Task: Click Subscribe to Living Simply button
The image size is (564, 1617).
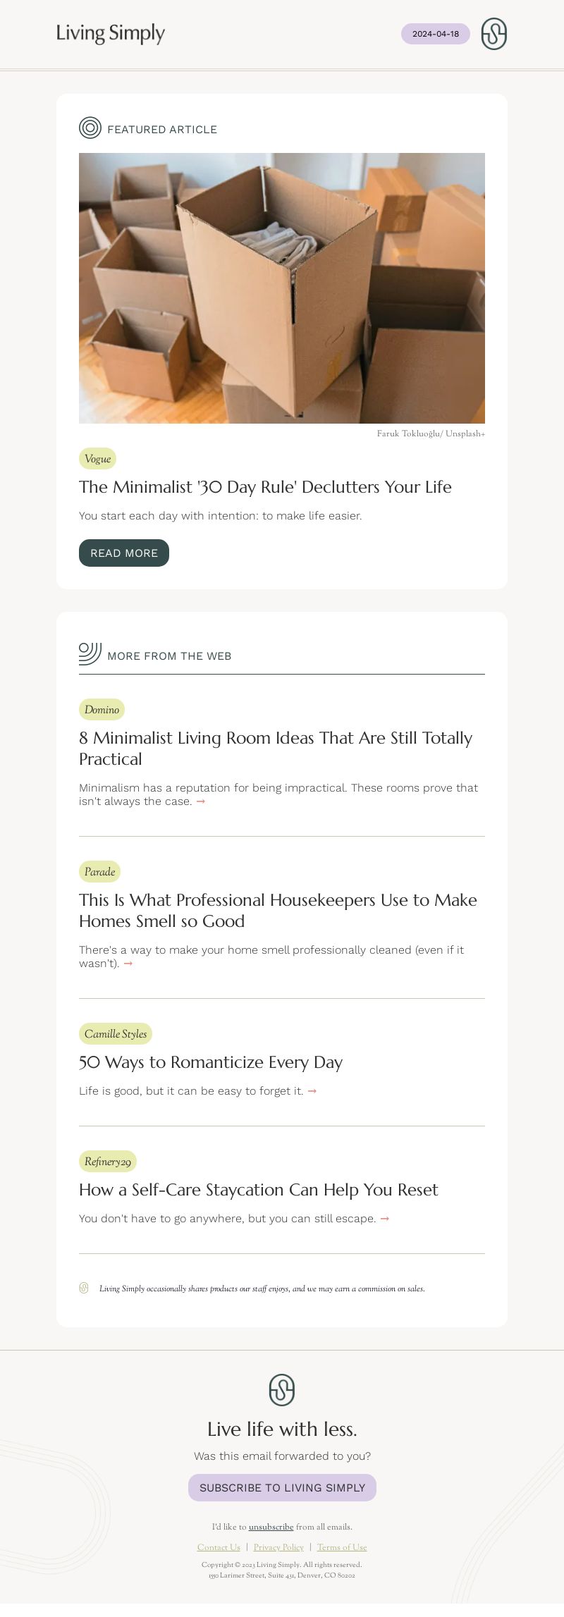Action: tap(282, 1487)
